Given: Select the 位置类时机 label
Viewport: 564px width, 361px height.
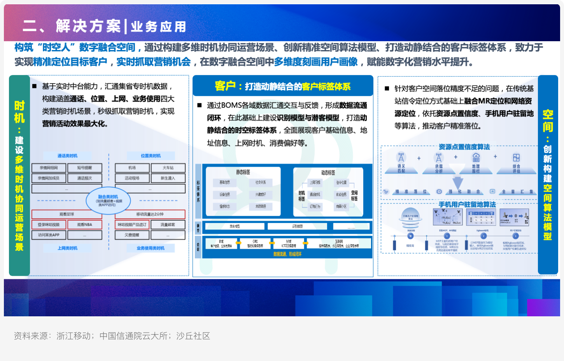Looking at the screenshot, I should point(151,156).
